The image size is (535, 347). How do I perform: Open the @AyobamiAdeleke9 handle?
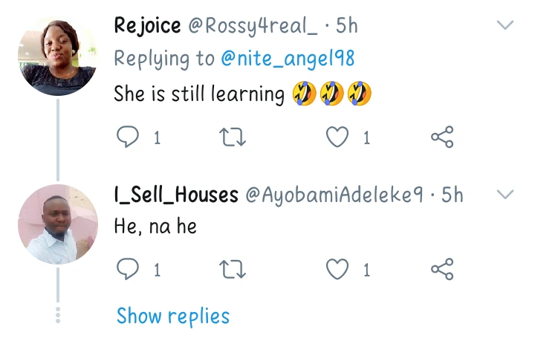coord(335,195)
